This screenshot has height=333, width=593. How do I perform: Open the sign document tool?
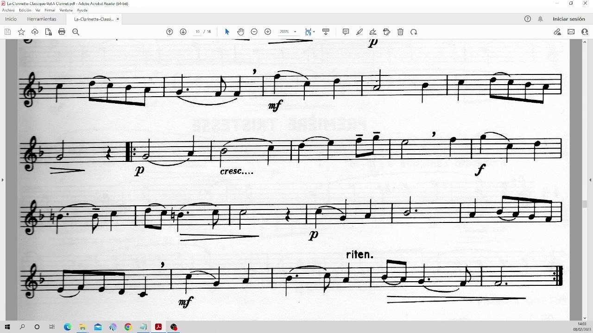373,32
